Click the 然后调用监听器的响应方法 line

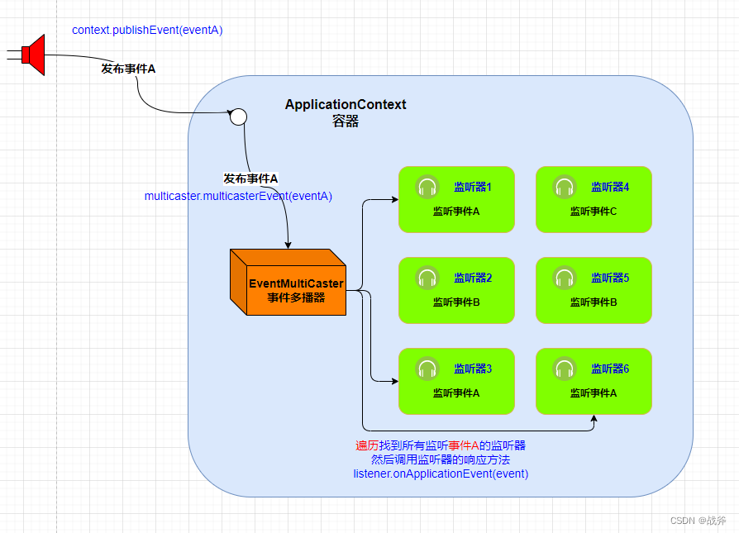point(441,459)
